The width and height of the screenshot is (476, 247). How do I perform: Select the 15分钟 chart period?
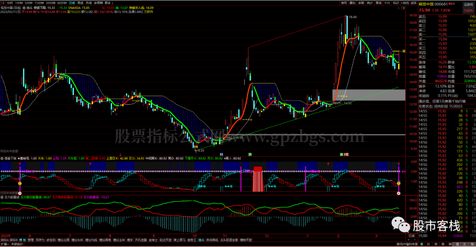[x=39, y=3]
